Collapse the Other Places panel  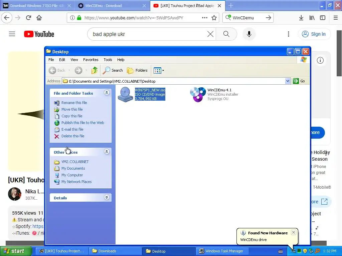pyautogui.click(x=107, y=152)
